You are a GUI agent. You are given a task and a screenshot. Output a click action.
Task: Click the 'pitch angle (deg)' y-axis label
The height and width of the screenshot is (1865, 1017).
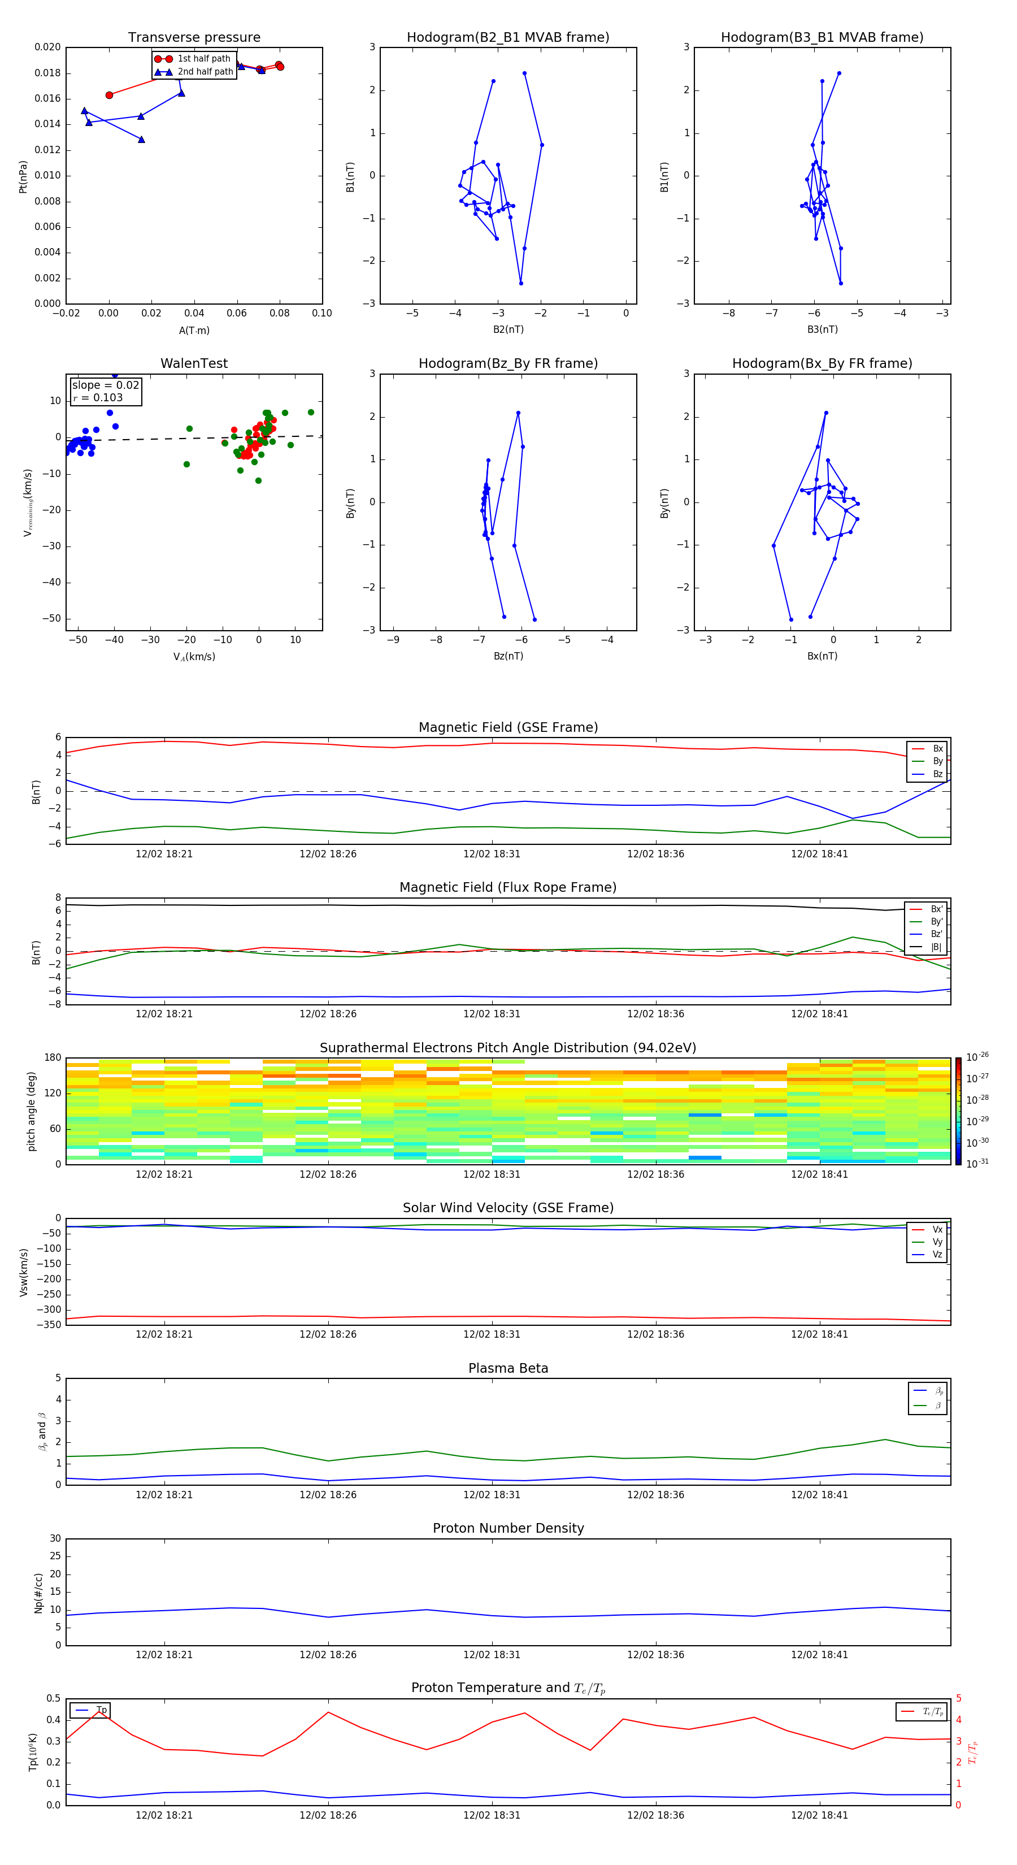click(x=31, y=1111)
